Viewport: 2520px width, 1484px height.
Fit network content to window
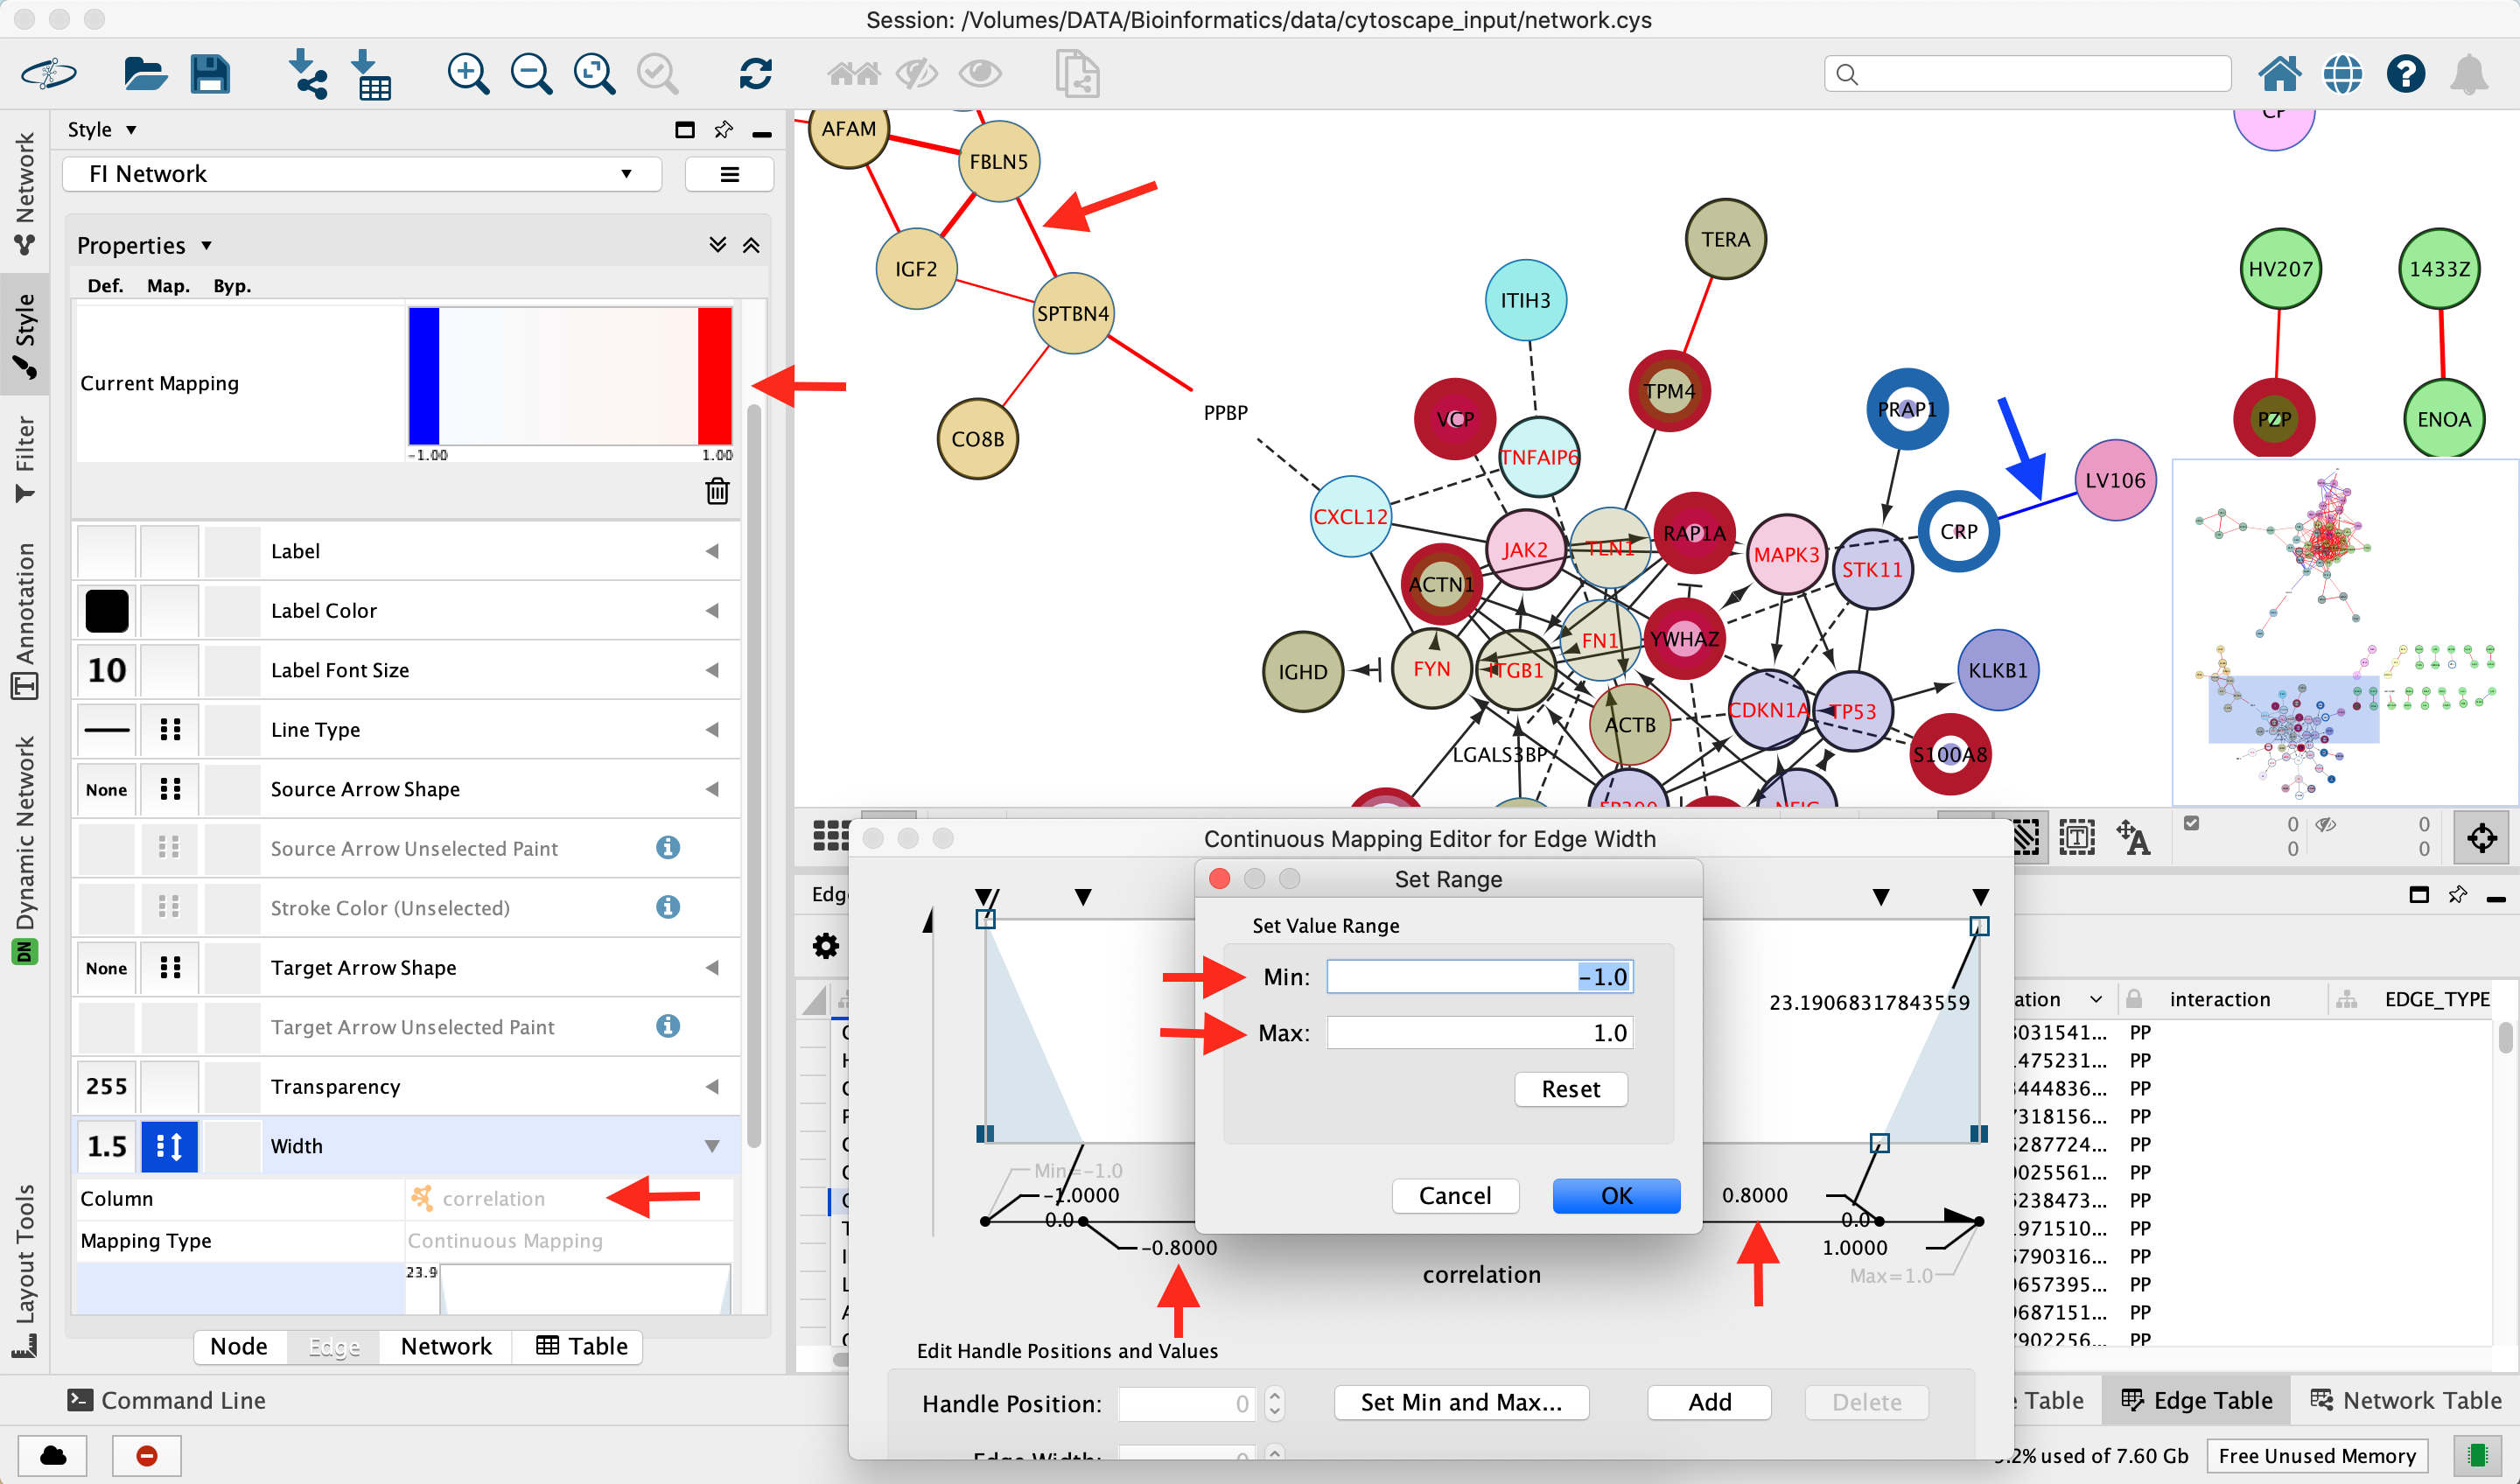coord(594,74)
